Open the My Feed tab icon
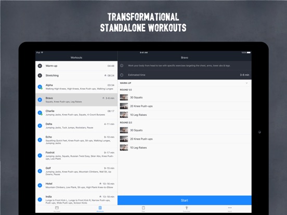Viewport: 287px width, 215px height. [57, 208]
